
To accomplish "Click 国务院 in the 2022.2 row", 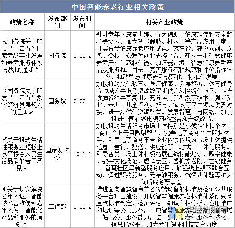I will point(57,56).
